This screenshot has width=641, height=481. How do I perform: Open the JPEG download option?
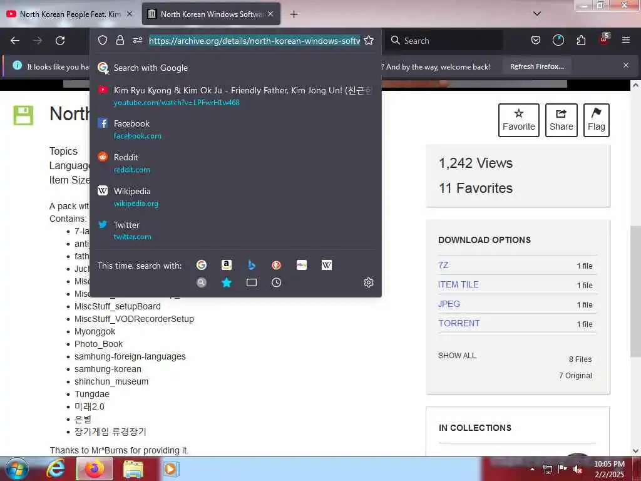pos(449,304)
